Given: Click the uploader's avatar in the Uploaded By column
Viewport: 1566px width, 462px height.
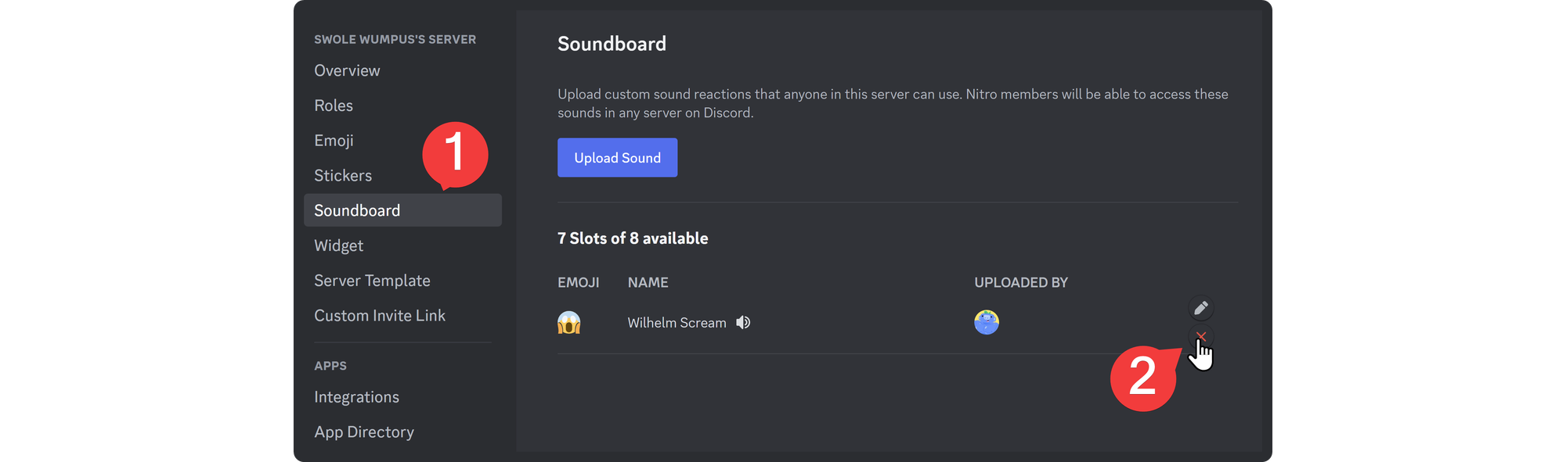Looking at the screenshot, I should (986, 322).
